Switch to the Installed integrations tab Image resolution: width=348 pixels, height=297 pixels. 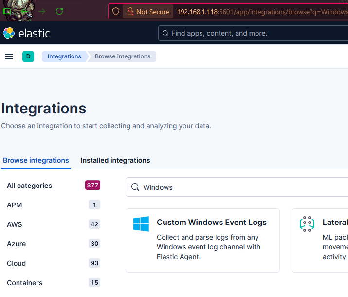pyautogui.click(x=115, y=160)
